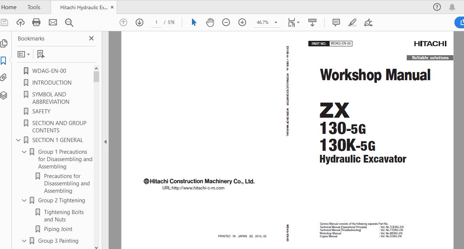Open SAFETY bookmark
This screenshot has height=249, width=464.
(41, 111)
